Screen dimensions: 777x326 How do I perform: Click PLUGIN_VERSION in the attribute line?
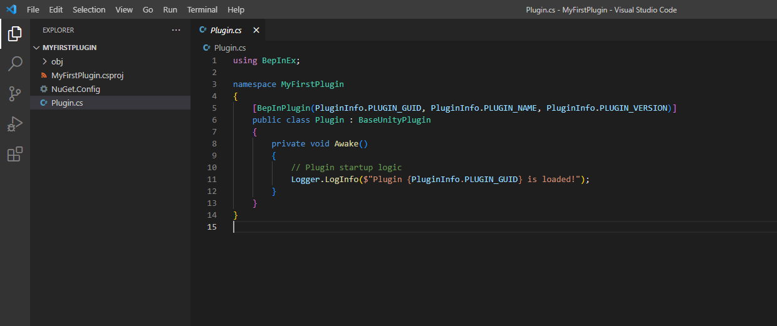click(x=634, y=108)
